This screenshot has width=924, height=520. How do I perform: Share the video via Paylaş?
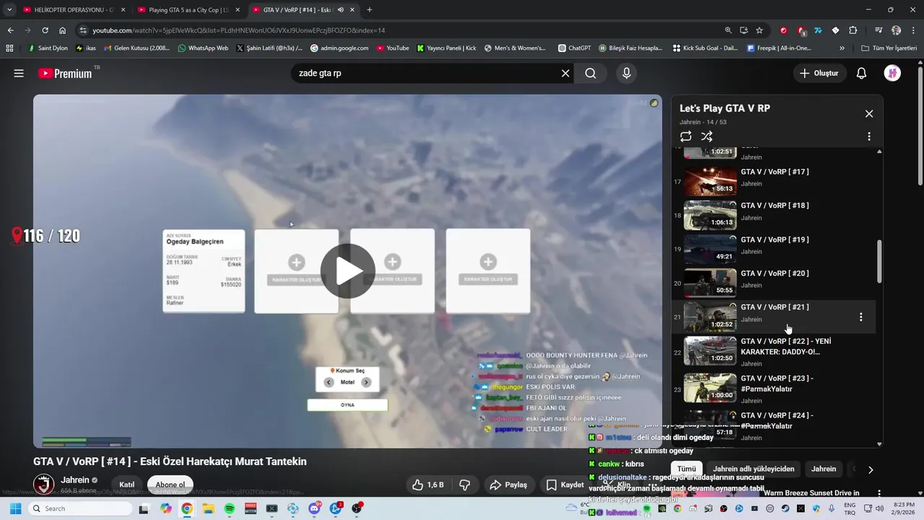[509, 485]
